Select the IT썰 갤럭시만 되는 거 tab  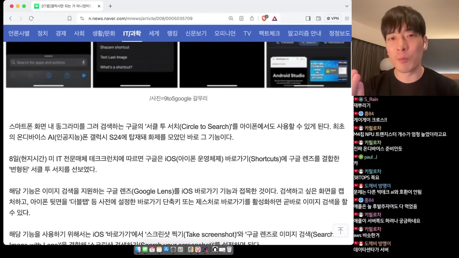(68, 6)
